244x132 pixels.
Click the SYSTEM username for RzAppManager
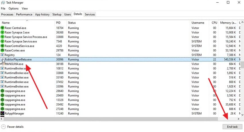(196, 114)
